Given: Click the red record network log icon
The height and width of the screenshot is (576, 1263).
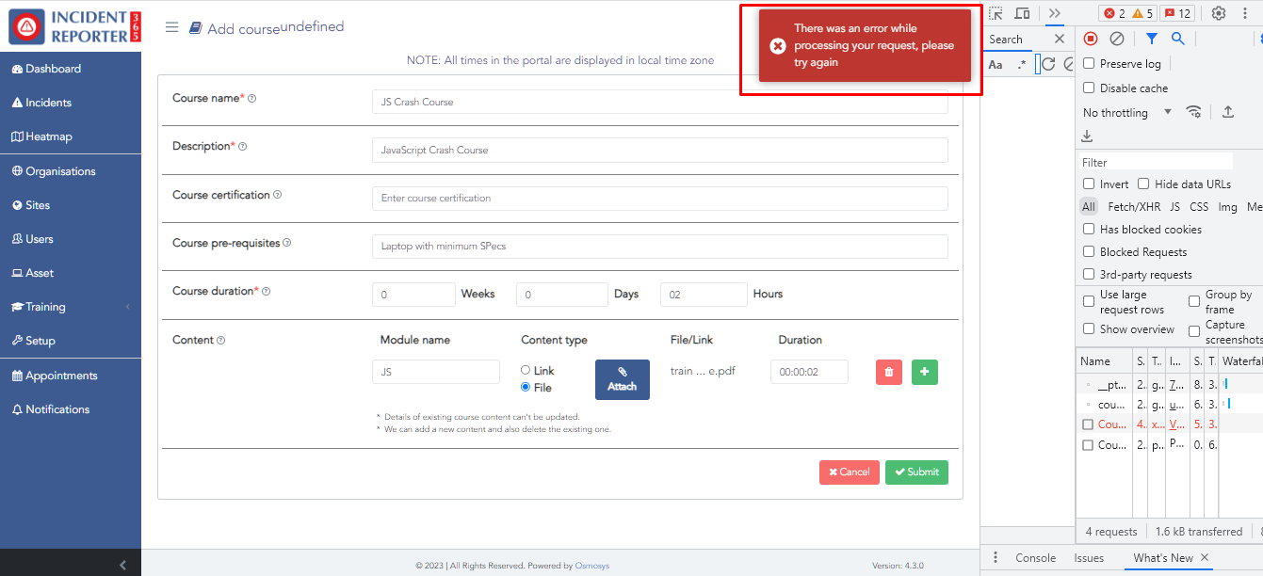Looking at the screenshot, I should coord(1091,39).
